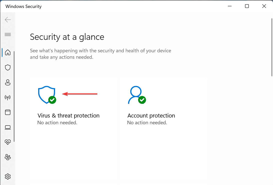
Task: Open the Virus & threat protection title
Action: pos(68,116)
